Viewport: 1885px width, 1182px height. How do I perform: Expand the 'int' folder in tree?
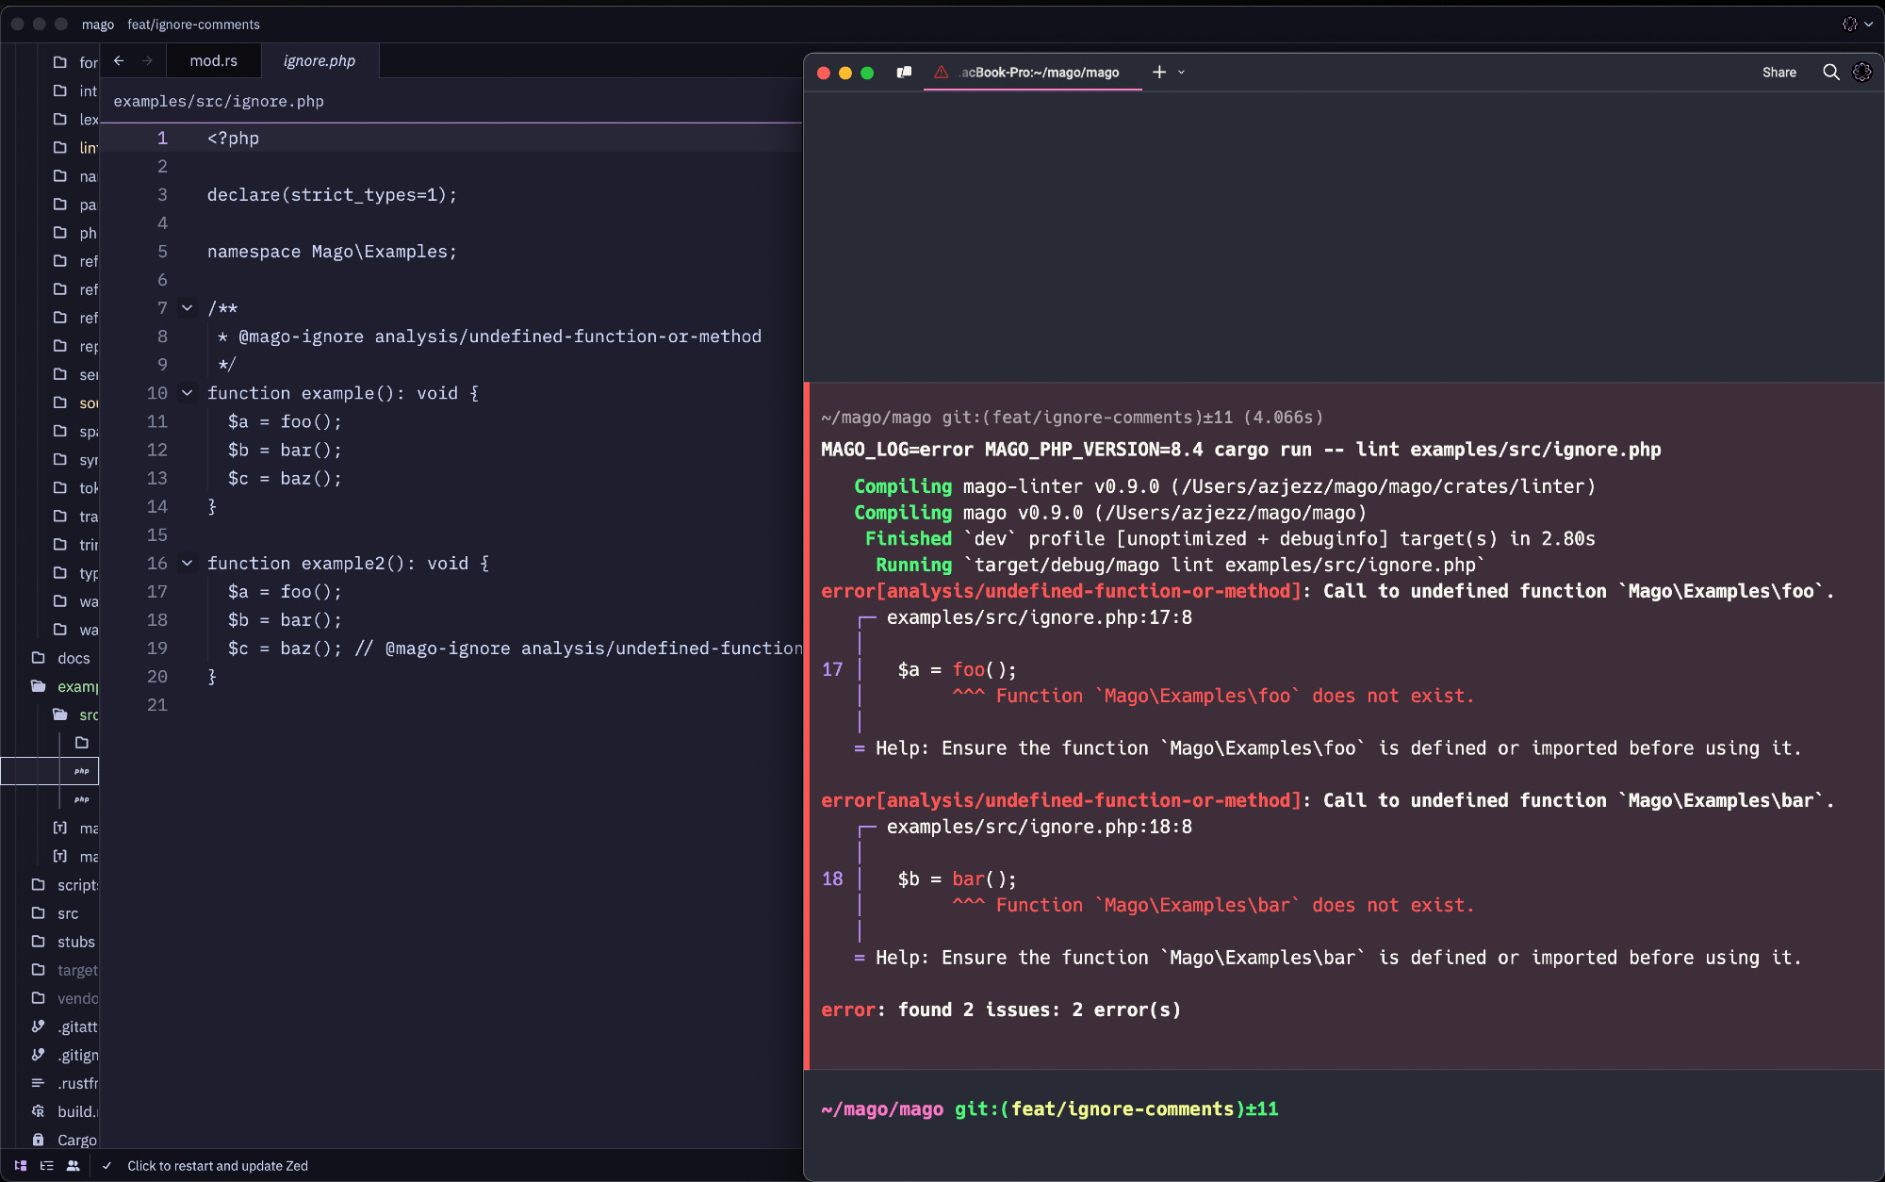(75, 90)
